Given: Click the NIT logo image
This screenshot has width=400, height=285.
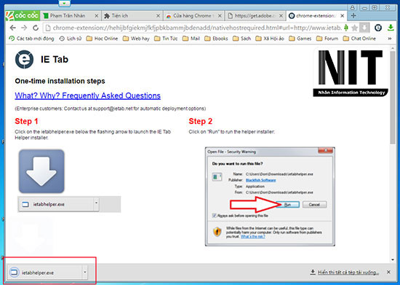Looking at the screenshot, I should (x=351, y=73).
